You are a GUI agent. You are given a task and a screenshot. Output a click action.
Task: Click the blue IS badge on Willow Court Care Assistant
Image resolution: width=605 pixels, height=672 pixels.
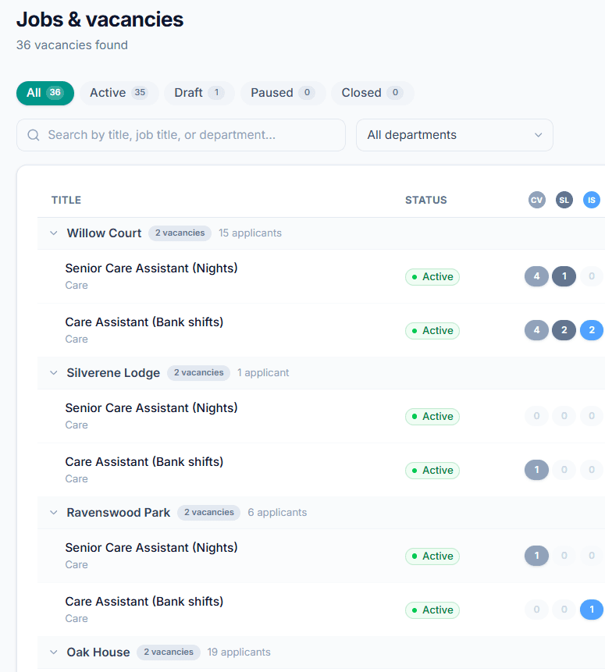(x=591, y=330)
